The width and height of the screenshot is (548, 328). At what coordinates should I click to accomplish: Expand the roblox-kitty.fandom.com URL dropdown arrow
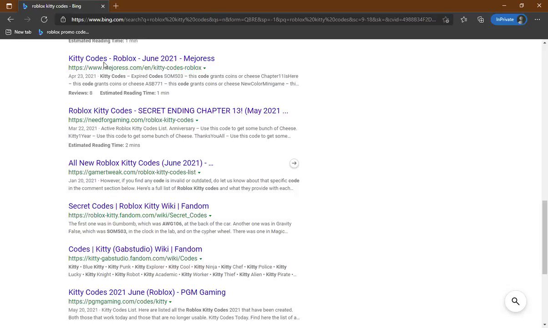coord(210,216)
